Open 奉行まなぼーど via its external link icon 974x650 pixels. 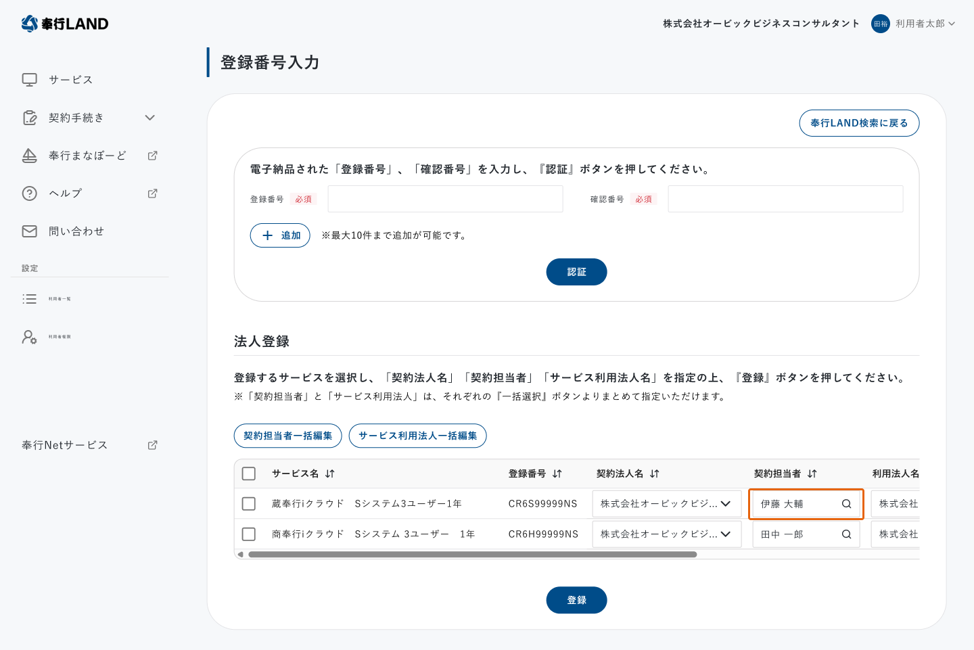(x=152, y=155)
